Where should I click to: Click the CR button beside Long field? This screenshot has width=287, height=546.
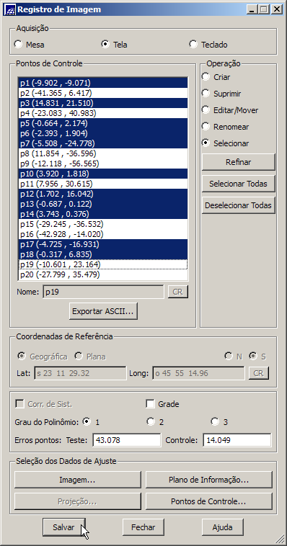[258, 373]
